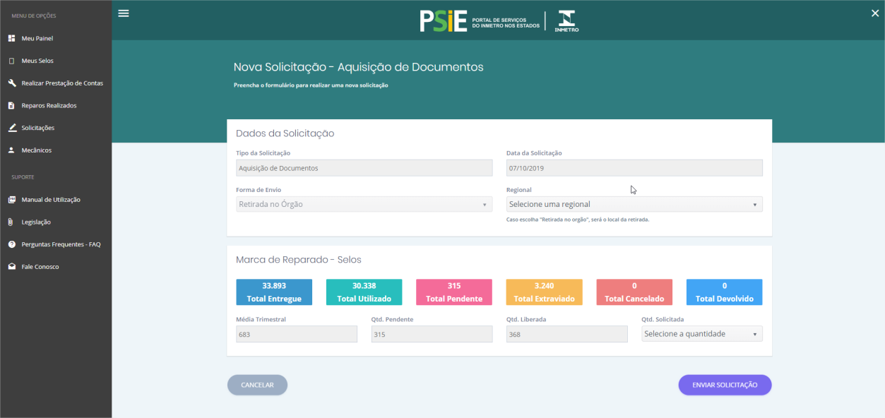This screenshot has height=418, width=885.
Task: Open the Qtd. Solicitada quantity dropdown
Action: (702, 334)
